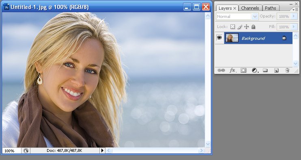
Task: Switch to the Channels tab
Action: coord(250,8)
